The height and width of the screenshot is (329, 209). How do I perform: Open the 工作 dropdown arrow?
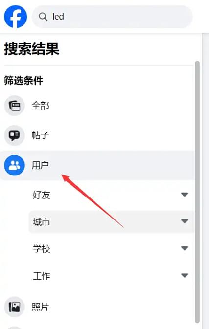click(x=185, y=275)
